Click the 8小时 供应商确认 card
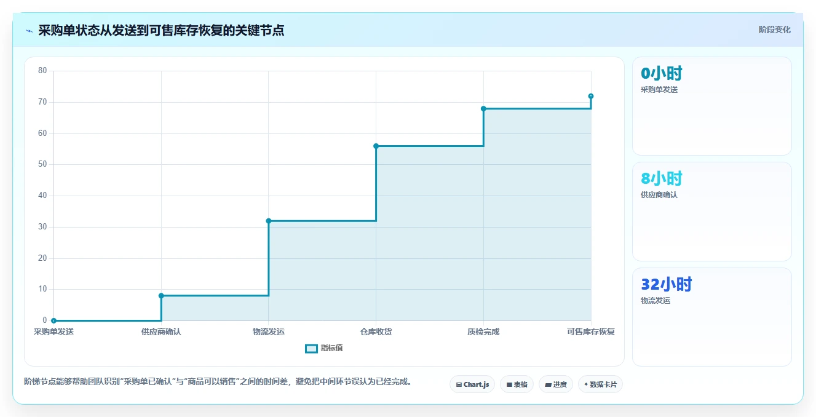 point(711,212)
